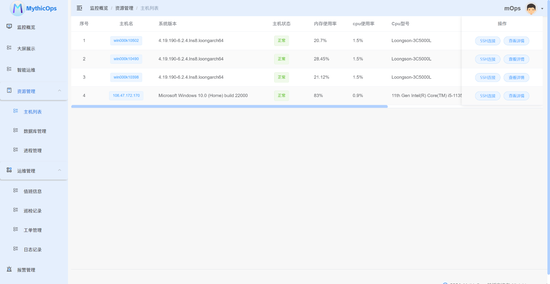Click the Cpu型号 column header
The image size is (550, 284).
click(x=400, y=24)
